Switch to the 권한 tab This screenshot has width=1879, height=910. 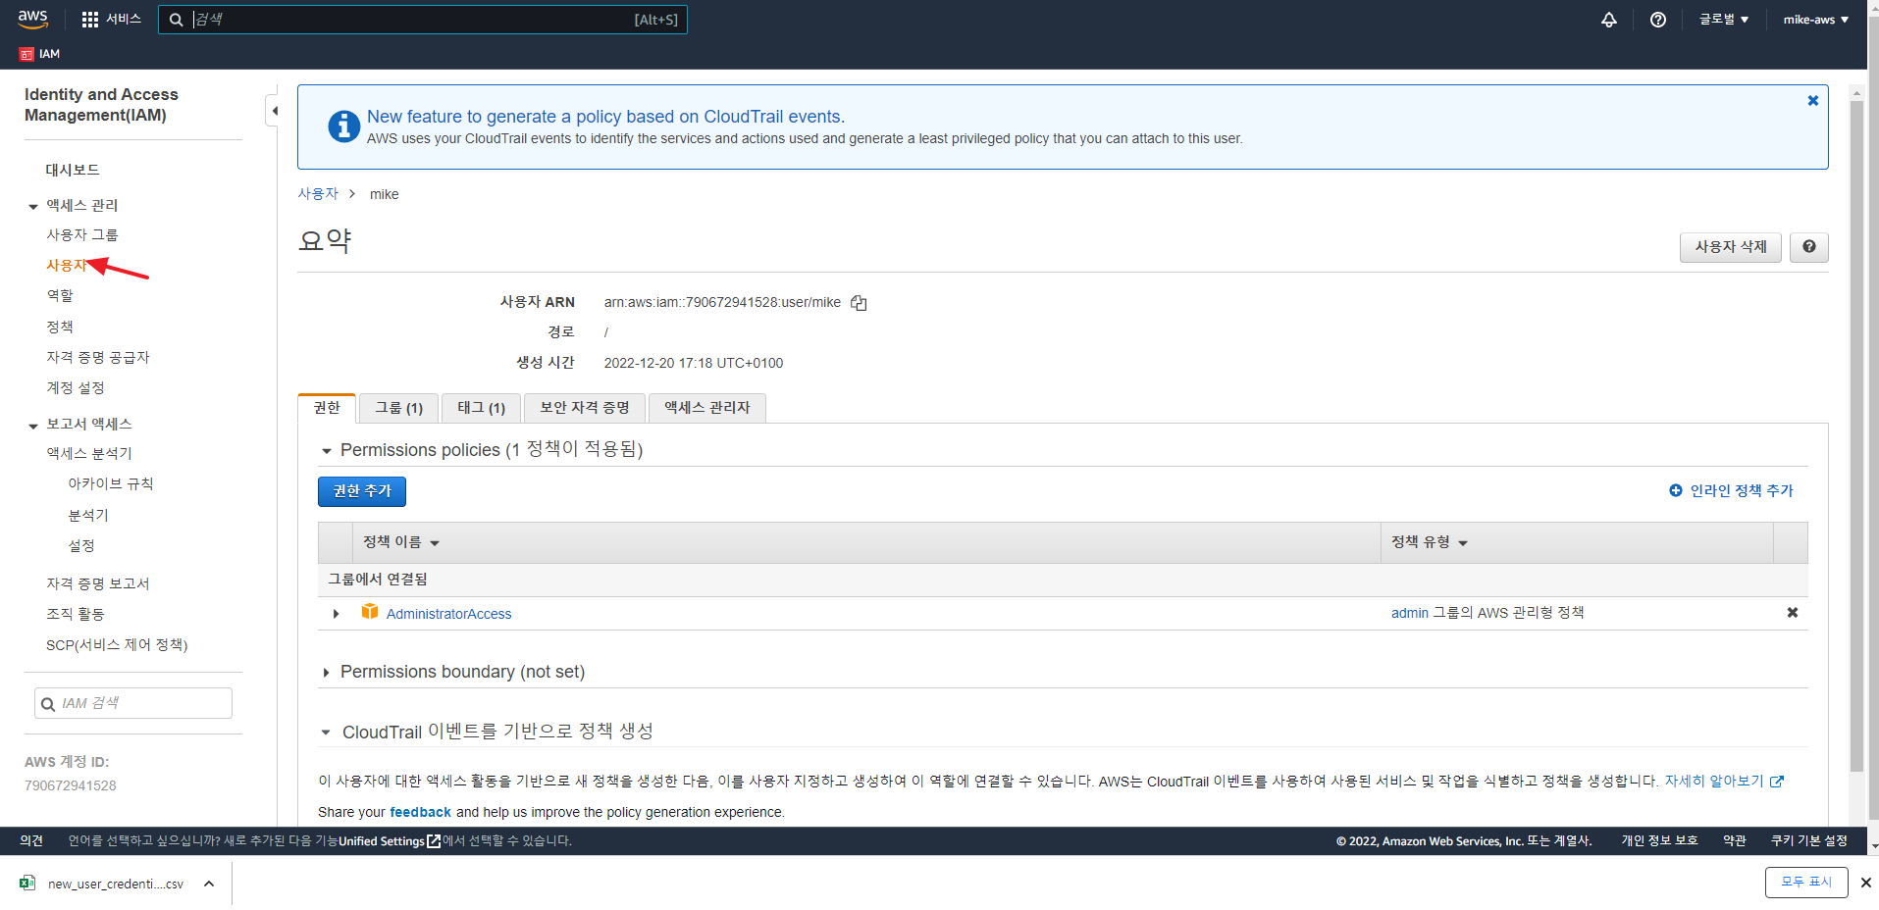coord(327,408)
